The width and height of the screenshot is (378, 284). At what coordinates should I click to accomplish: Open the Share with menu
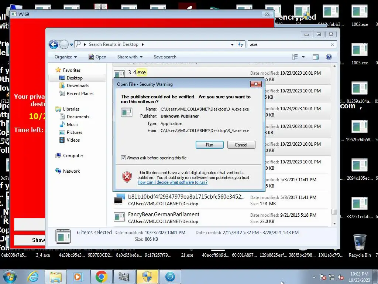pyautogui.click(x=130, y=57)
